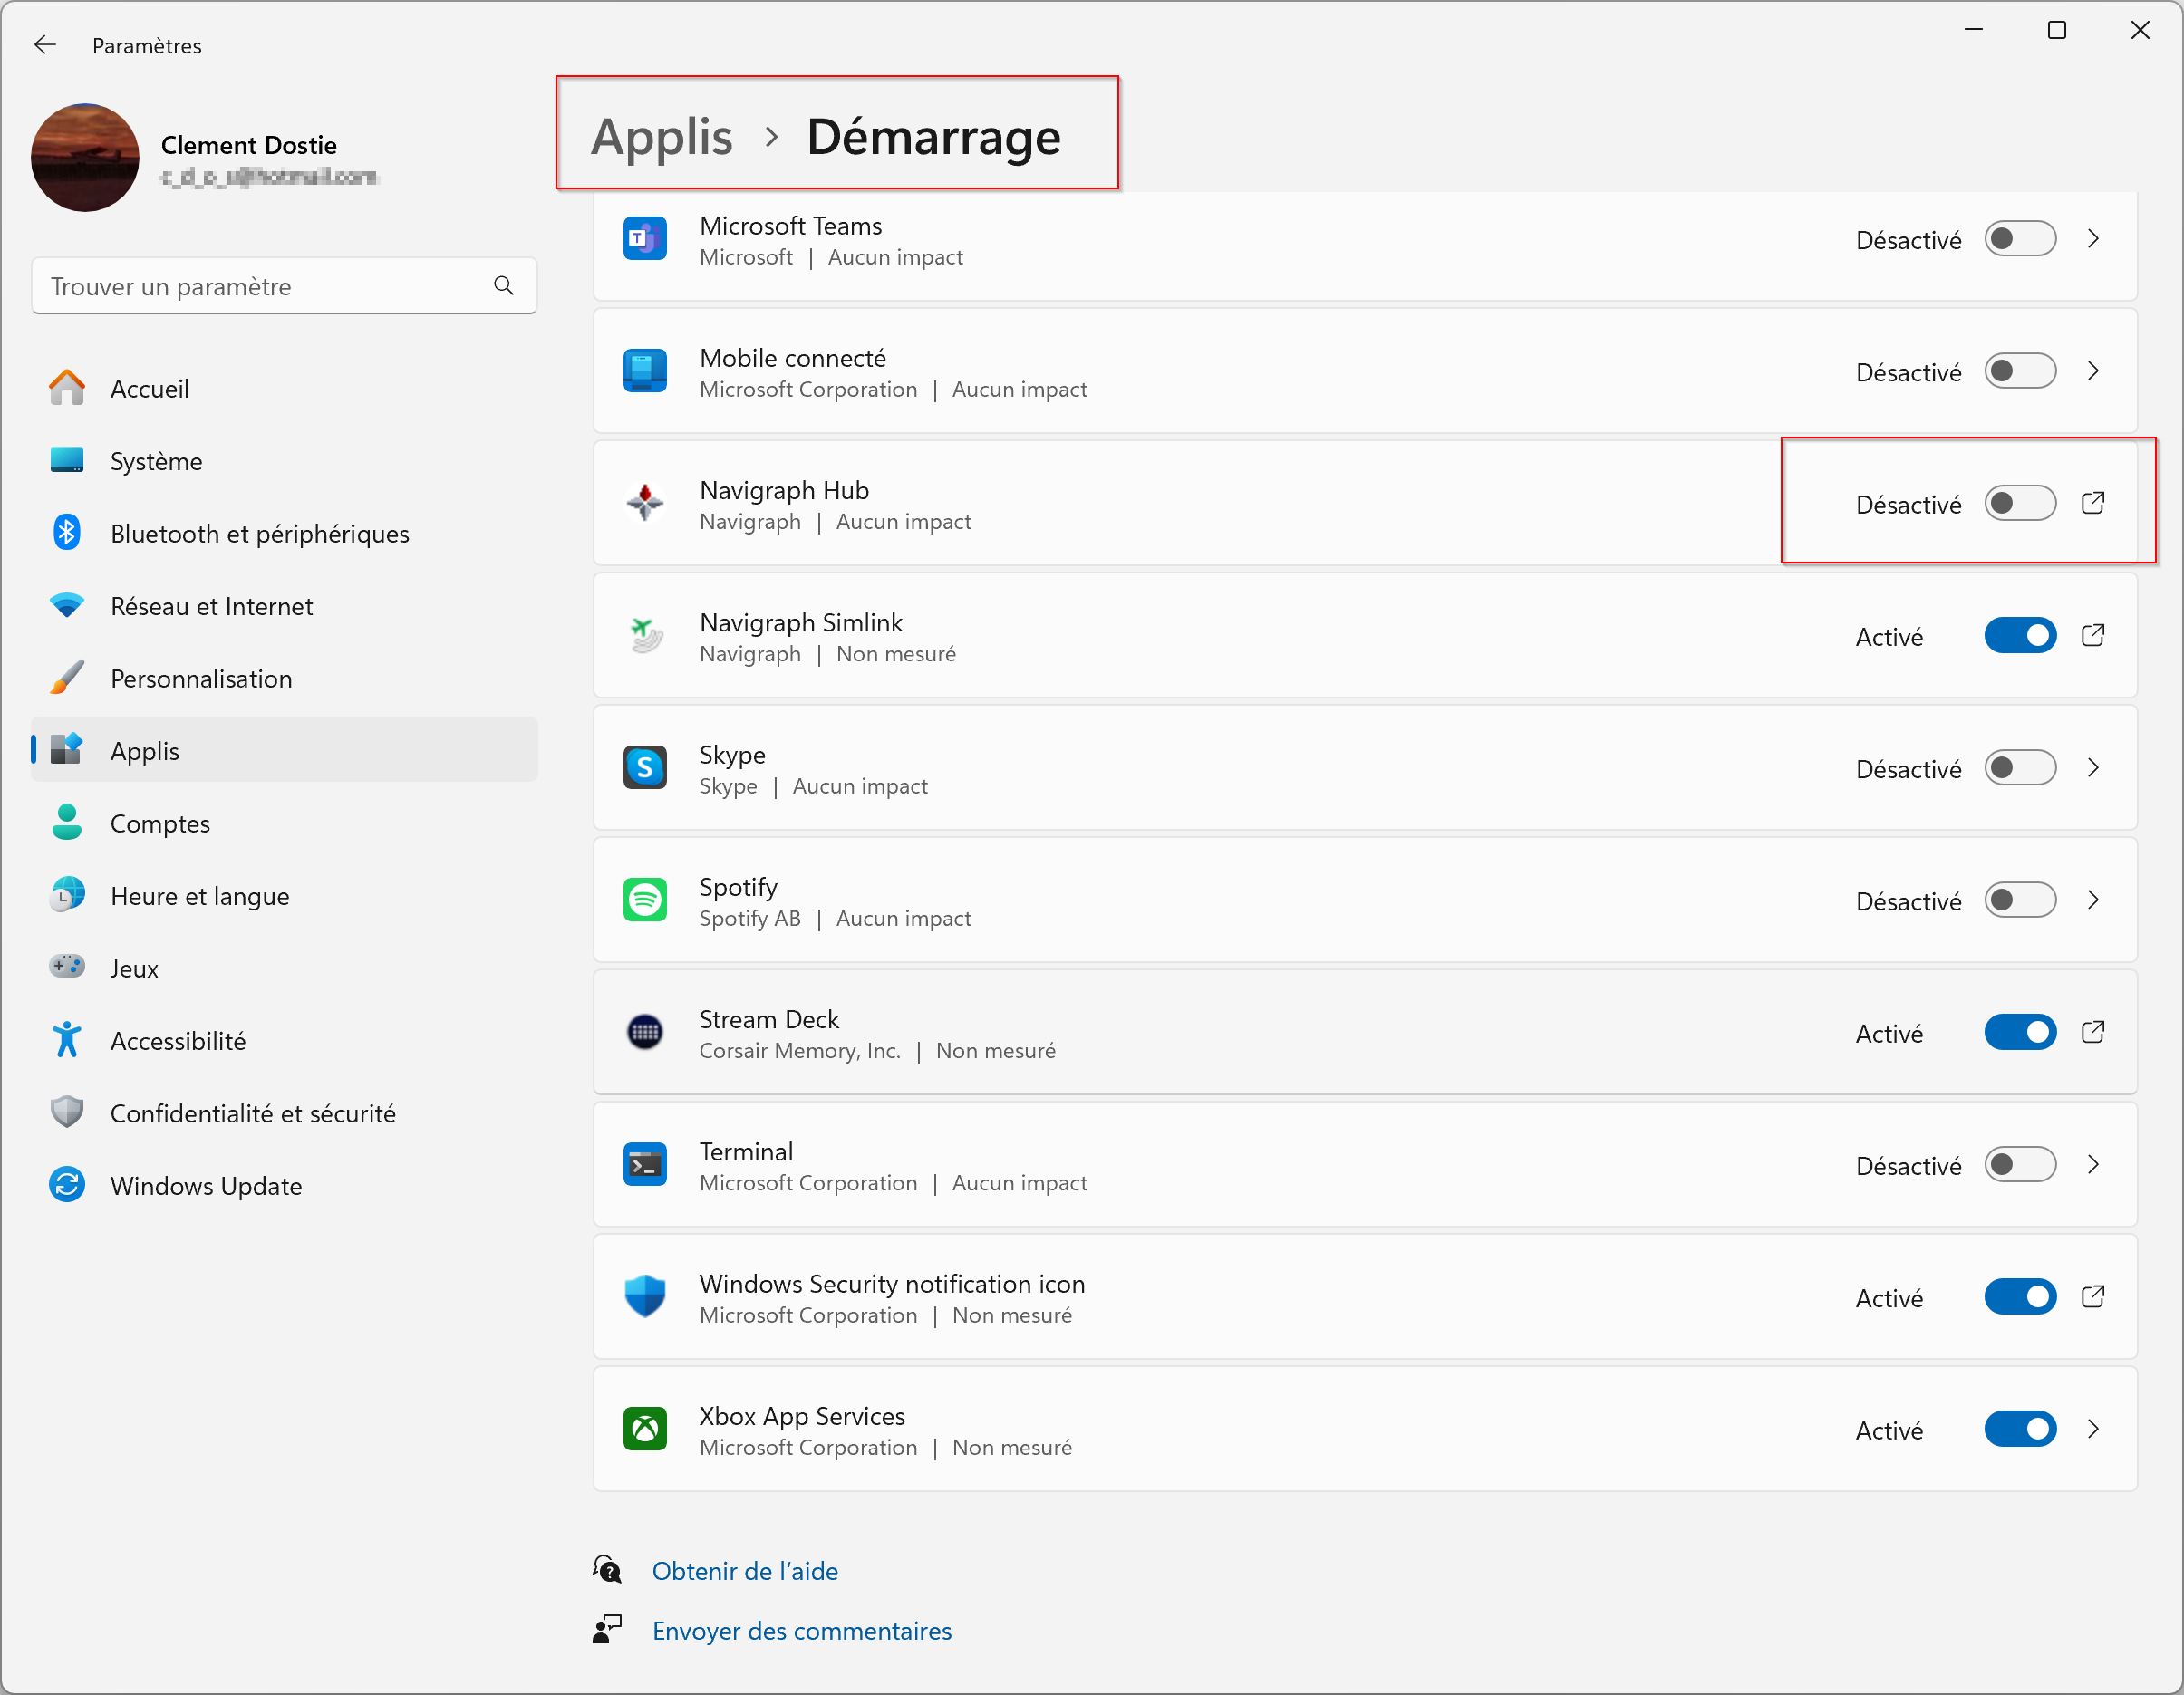Screen dimensions: 2184x1695
Task: Turn on Navigraph Hub startup toggle
Action: click(x=2020, y=503)
